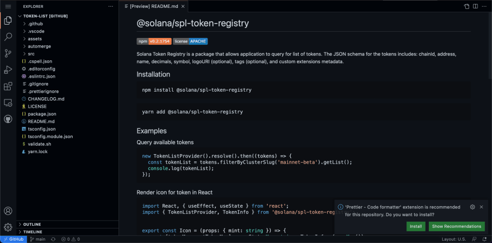Open the Run and Debug view
The width and height of the screenshot is (492, 243).
(x=8, y=70)
